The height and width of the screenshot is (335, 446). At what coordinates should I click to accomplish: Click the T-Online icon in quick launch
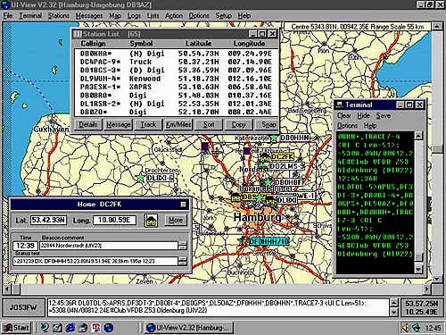[95, 328]
